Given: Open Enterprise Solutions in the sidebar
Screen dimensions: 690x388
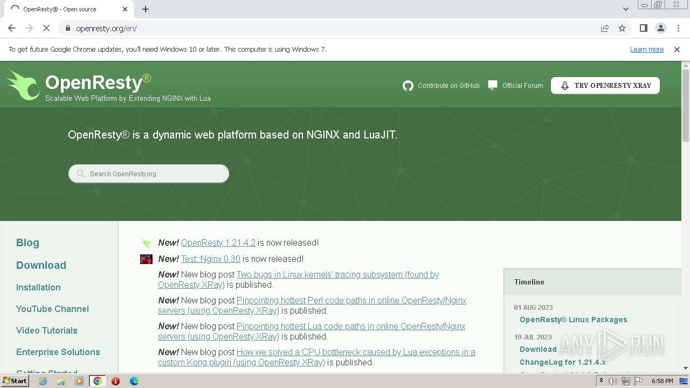Looking at the screenshot, I should tap(58, 352).
